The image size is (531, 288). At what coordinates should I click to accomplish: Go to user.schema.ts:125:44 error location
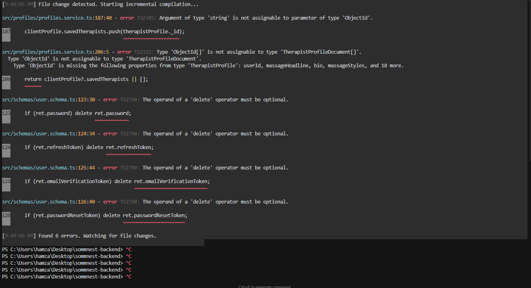[49, 168]
